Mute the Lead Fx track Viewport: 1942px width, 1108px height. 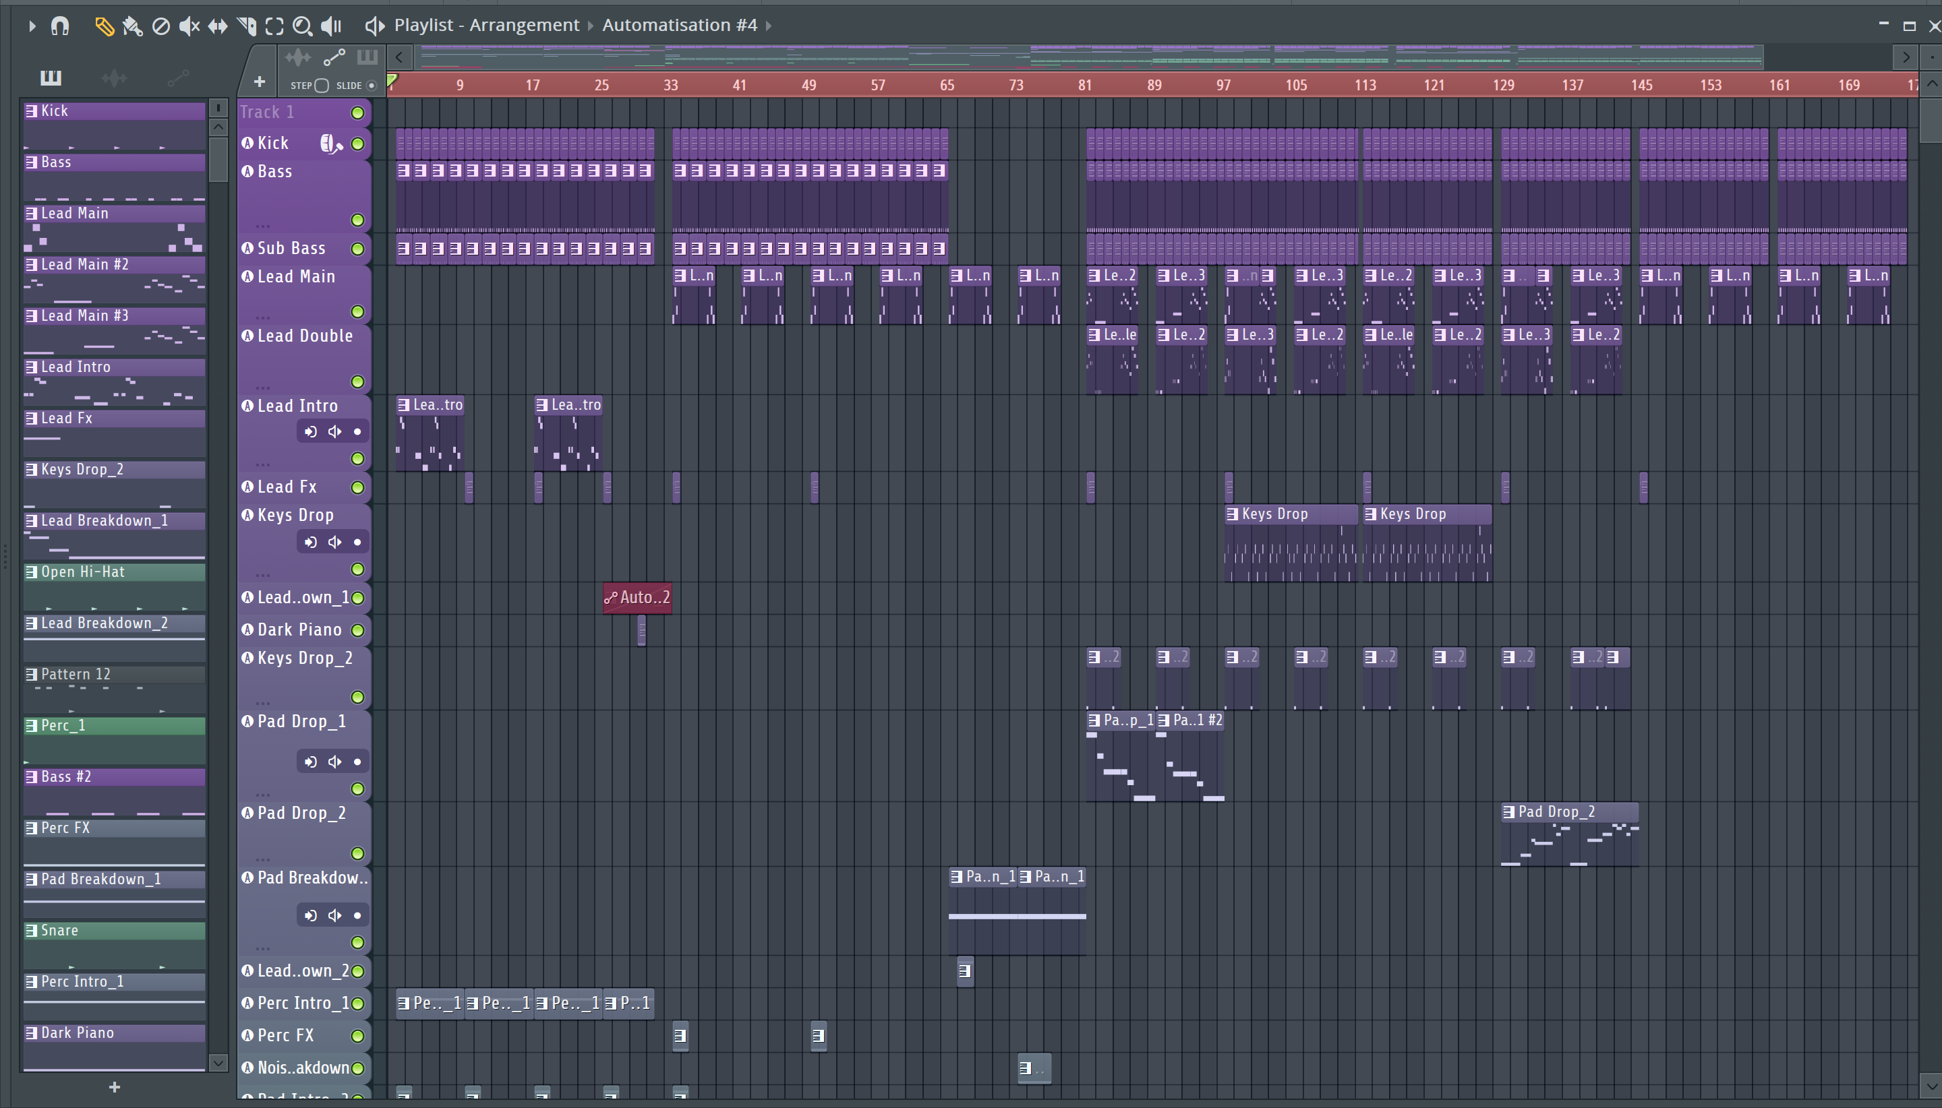click(357, 487)
